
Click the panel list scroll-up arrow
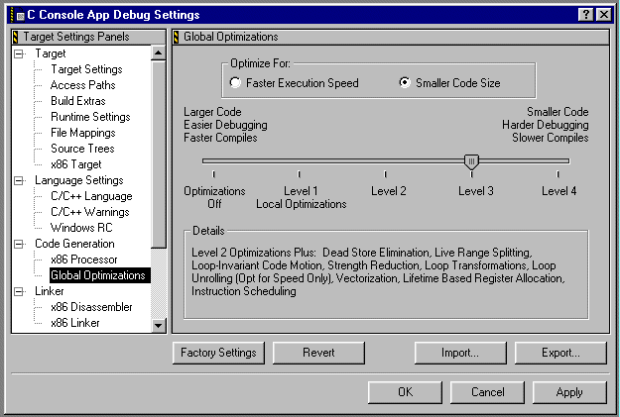click(x=158, y=52)
